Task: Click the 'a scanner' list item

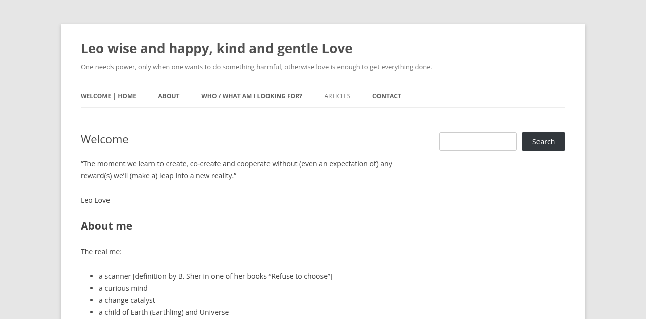Action: [216, 276]
